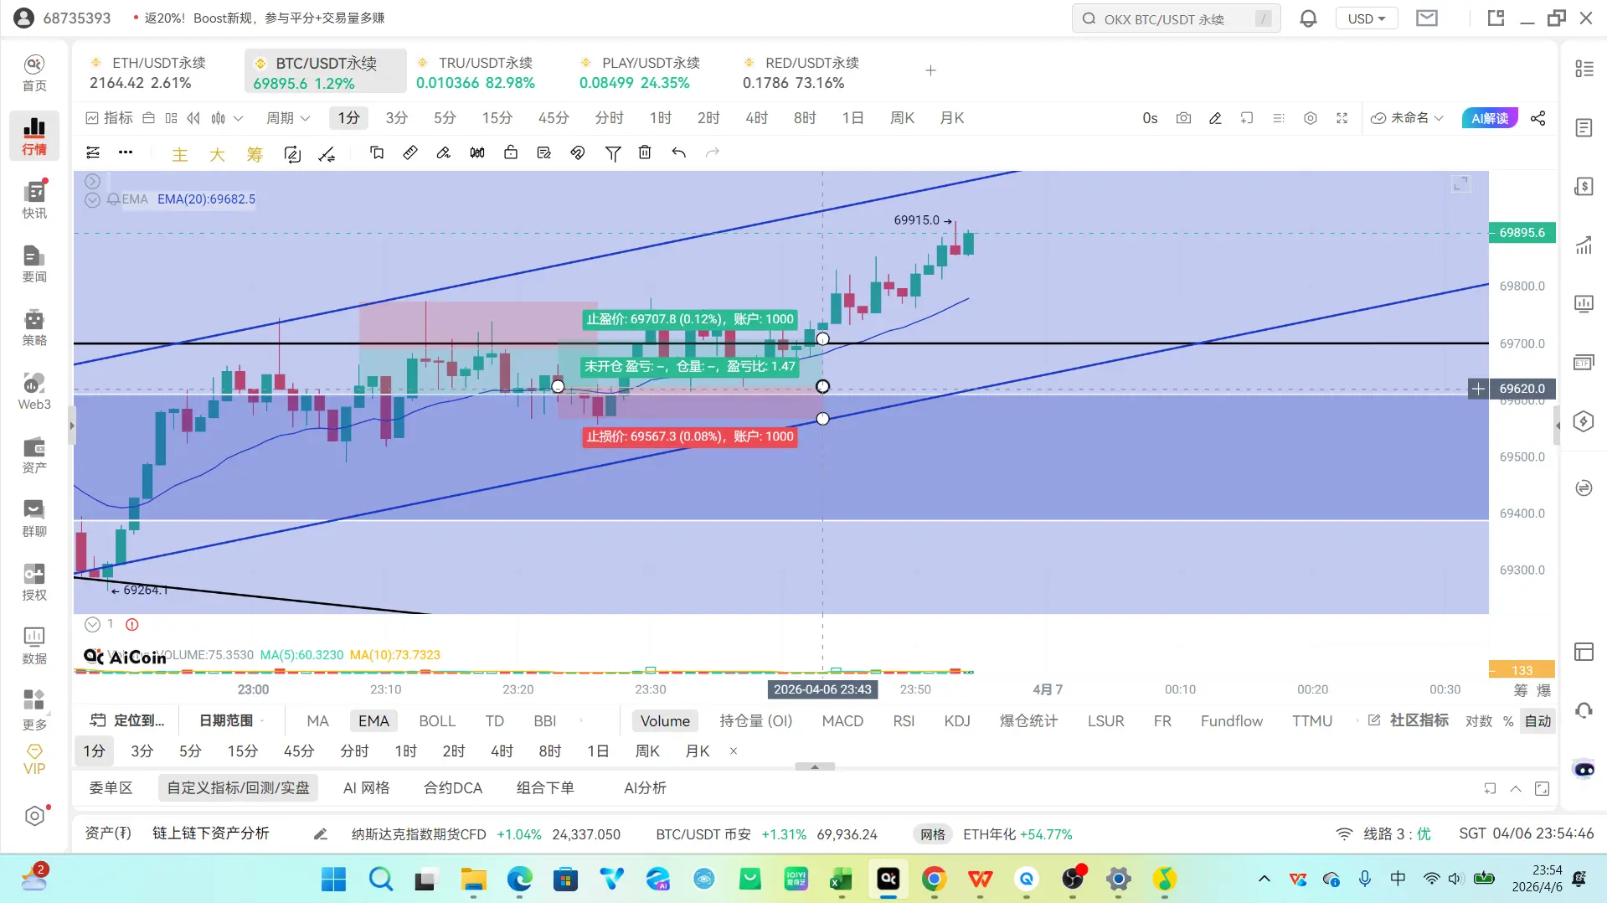Open the 日期范围 date range dropdown
1607x903 pixels.
[x=231, y=721]
